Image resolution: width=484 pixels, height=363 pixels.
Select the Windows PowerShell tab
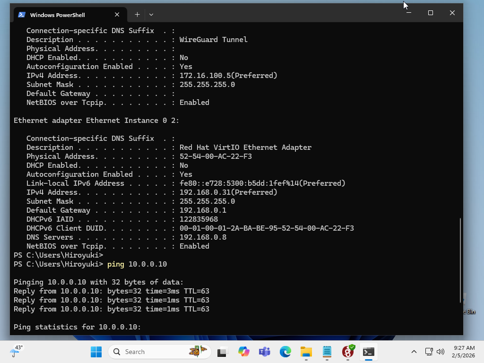point(70,15)
